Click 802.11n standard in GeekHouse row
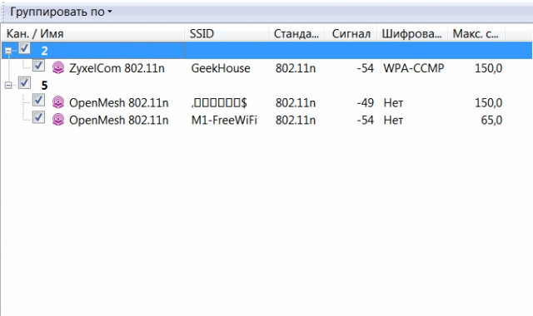Image resolution: width=533 pixels, height=316 pixels. (x=296, y=68)
